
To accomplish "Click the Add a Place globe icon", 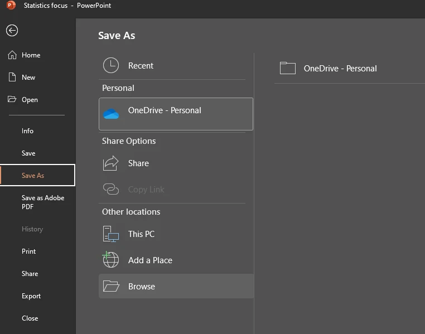I will pyautogui.click(x=110, y=259).
